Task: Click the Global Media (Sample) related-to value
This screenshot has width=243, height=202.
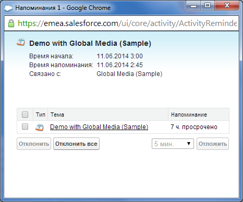Action: click(x=129, y=74)
